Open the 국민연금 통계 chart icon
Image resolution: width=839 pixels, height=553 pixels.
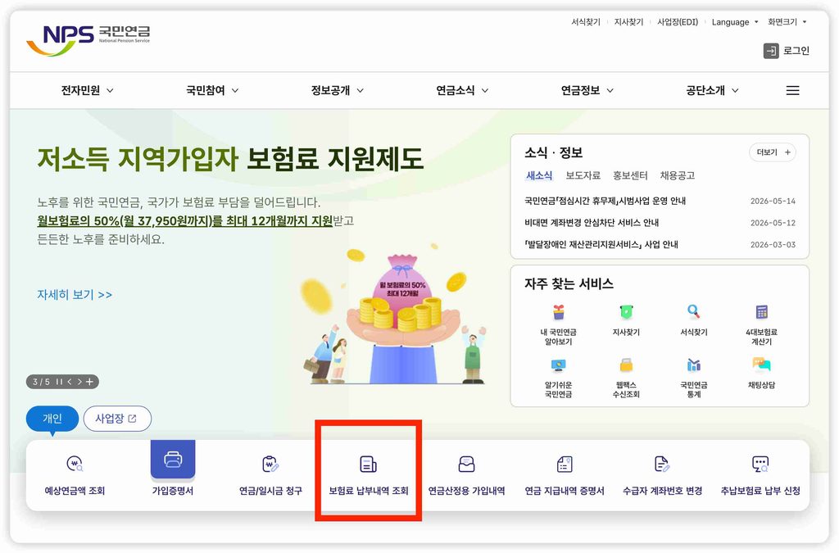click(x=693, y=365)
